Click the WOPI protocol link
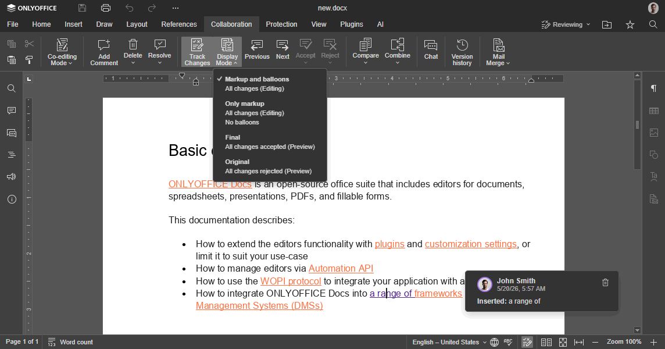 (291, 281)
